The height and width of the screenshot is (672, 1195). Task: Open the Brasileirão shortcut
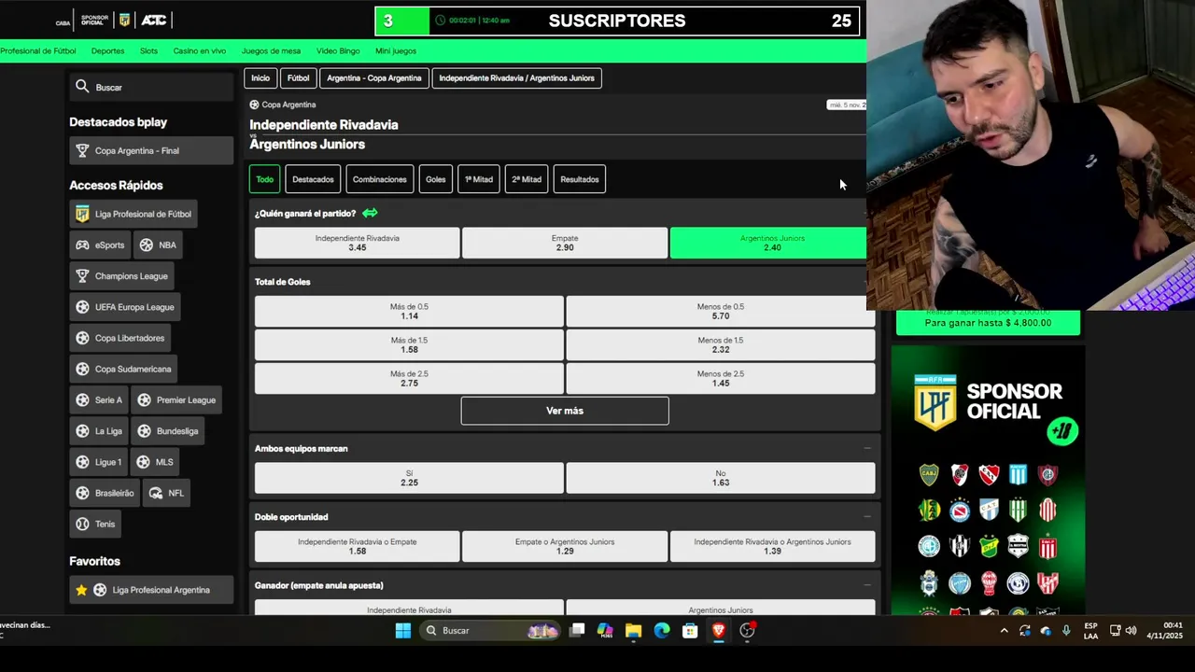(105, 493)
